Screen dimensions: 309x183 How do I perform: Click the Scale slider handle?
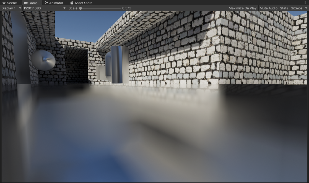click(81, 8)
